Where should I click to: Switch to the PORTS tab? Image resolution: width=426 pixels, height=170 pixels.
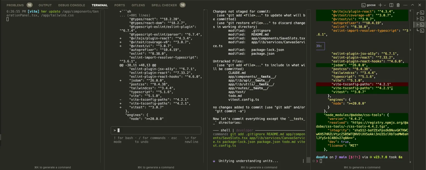coord(120,5)
